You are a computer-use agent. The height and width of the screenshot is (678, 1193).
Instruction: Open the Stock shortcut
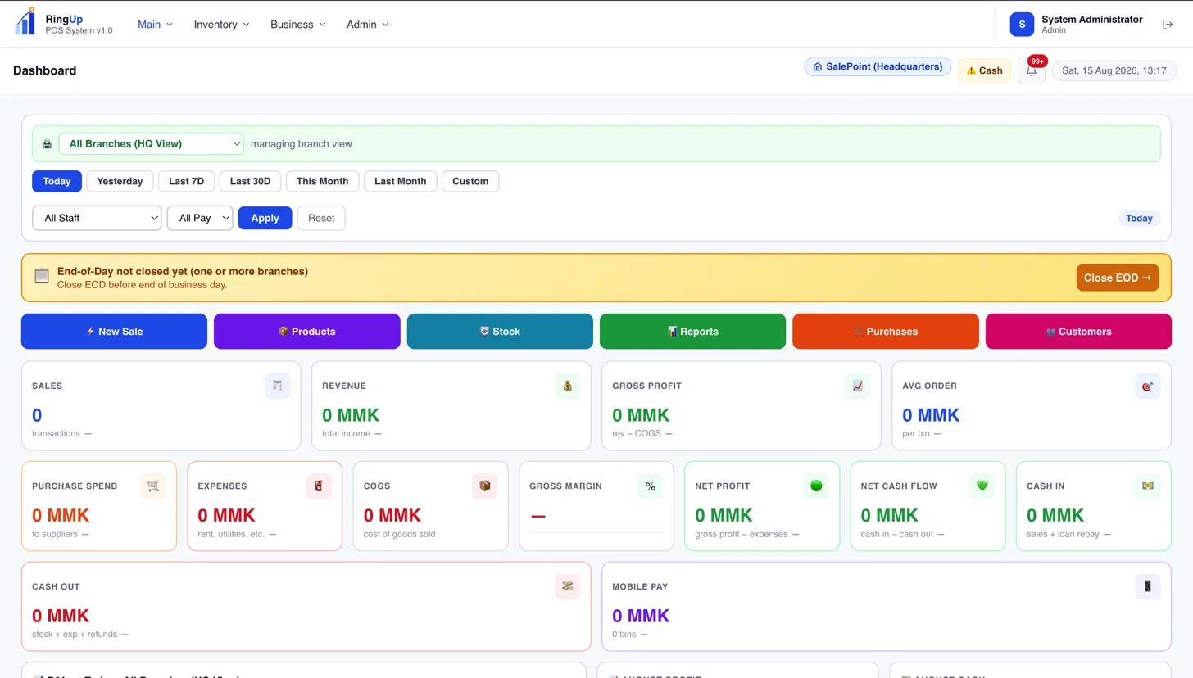click(500, 332)
